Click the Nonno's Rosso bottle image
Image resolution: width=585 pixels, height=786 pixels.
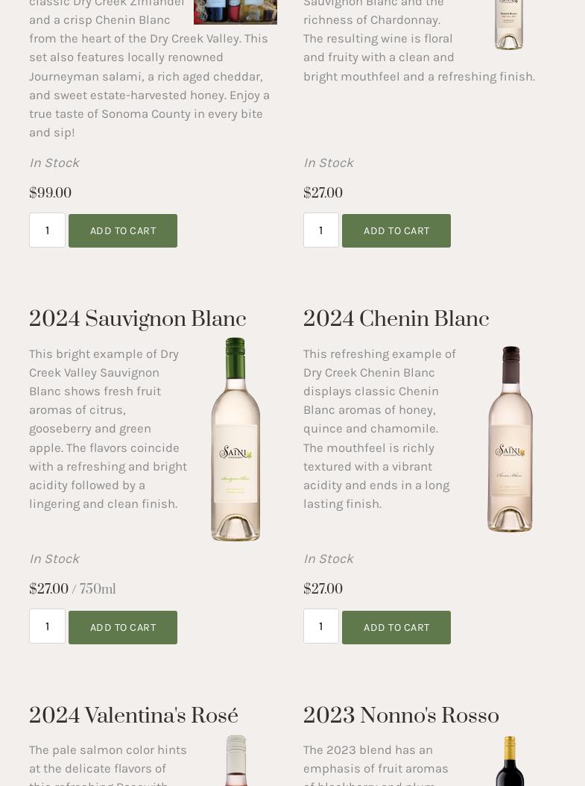(x=510, y=761)
